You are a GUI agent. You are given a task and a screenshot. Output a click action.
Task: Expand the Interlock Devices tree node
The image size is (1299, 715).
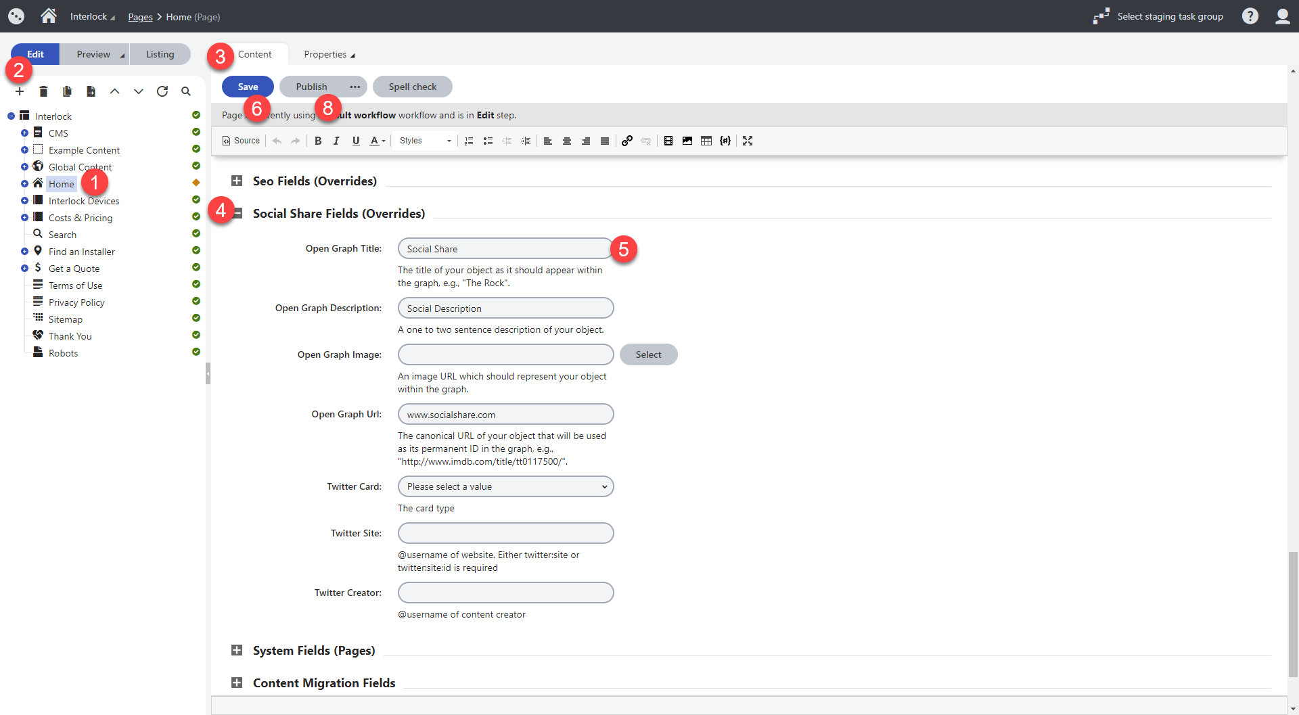(24, 200)
